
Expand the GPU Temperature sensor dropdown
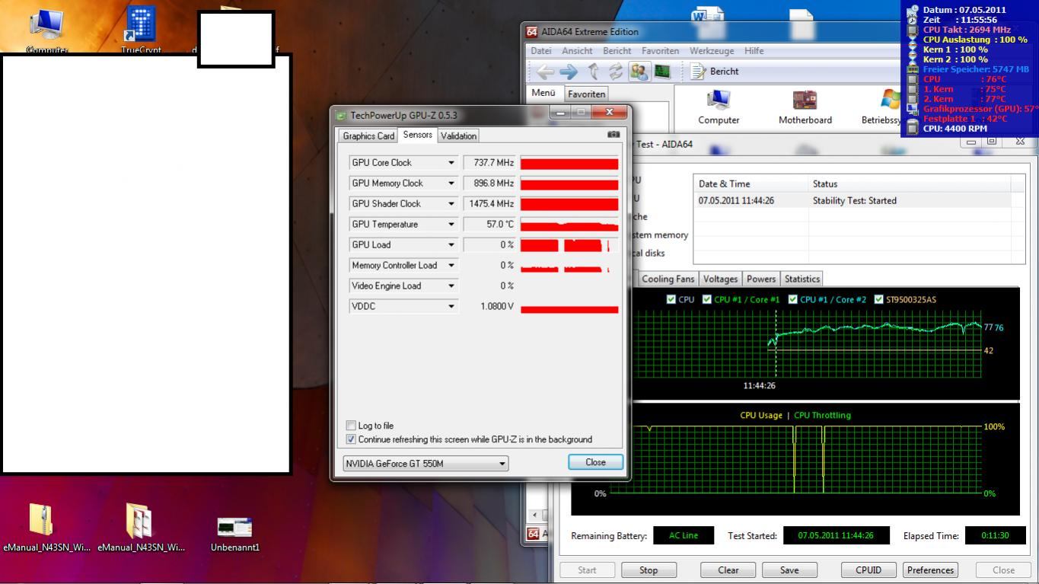[x=451, y=225]
